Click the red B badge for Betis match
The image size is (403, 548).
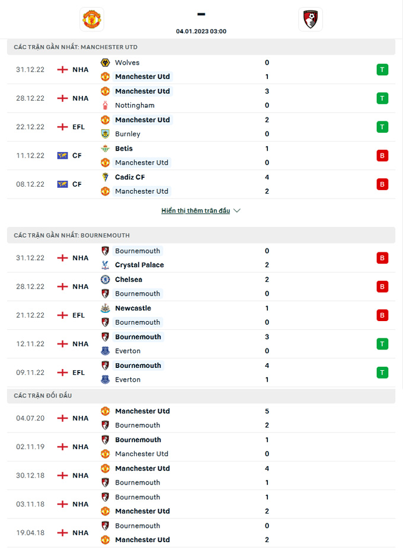point(382,156)
